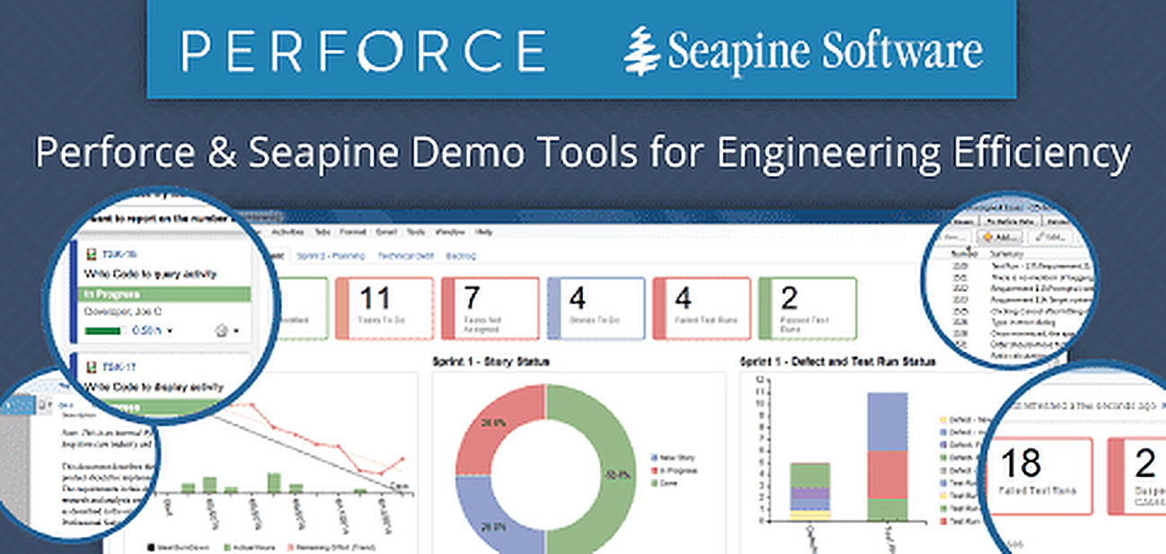Click the Write Code to display activity title
This screenshot has height=554, width=1166.
click(155, 387)
